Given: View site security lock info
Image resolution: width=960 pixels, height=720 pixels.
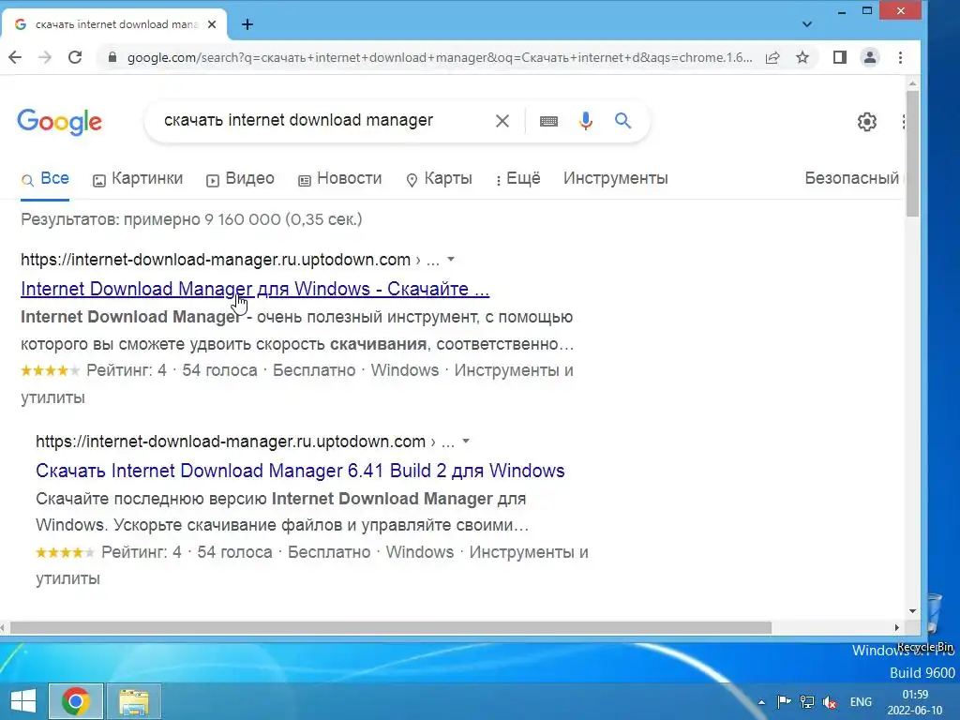Looking at the screenshot, I should click(112, 57).
